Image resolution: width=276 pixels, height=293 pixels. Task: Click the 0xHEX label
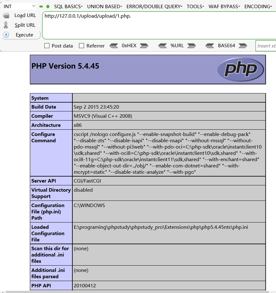[129, 46]
